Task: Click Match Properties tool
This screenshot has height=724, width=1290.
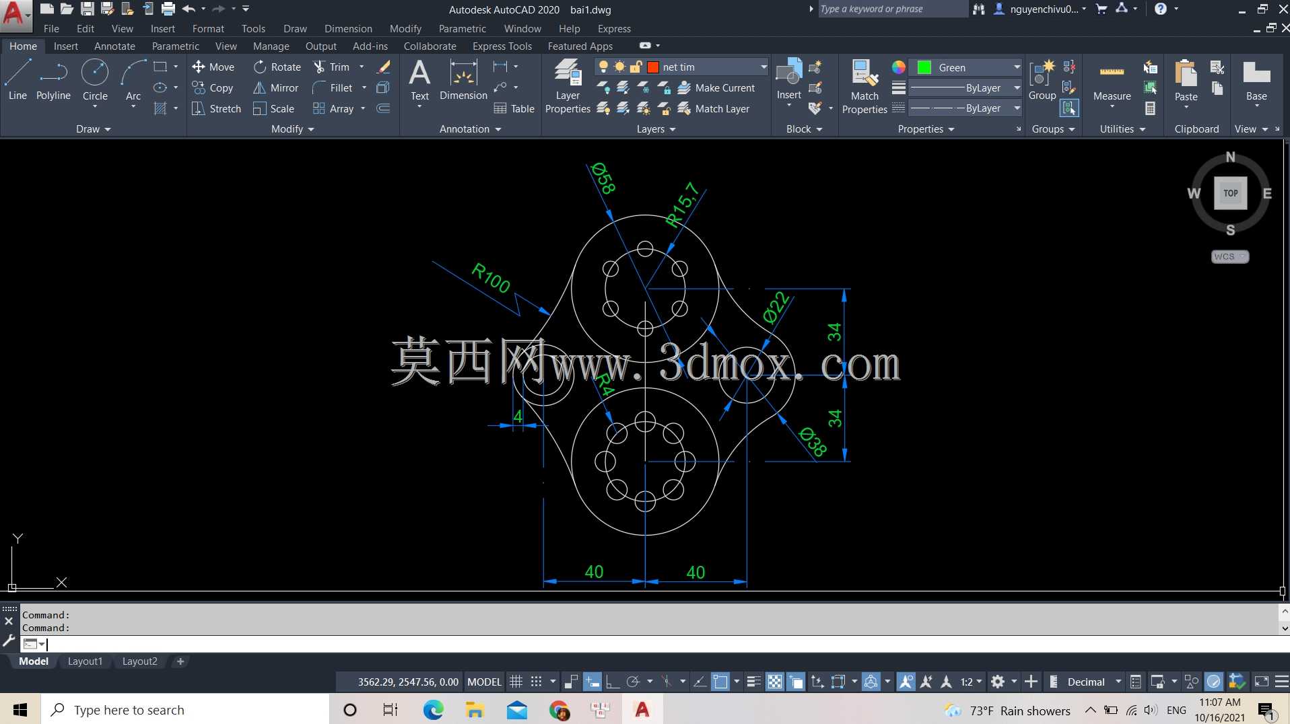Action: pyautogui.click(x=864, y=86)
